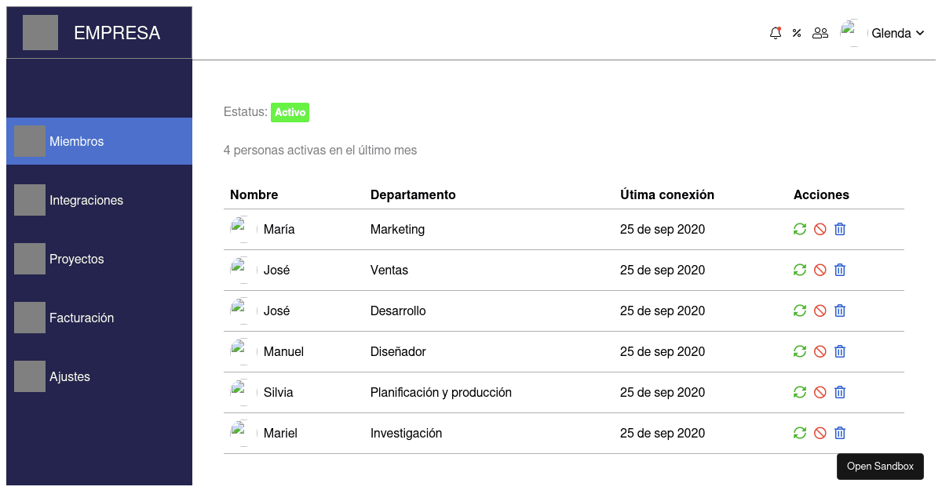Click the name Mariel
Viewport: 942px width, 494px height.
coord(280,433)
